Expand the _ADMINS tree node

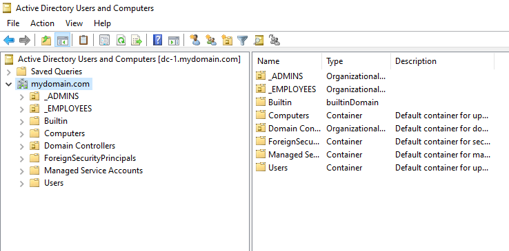click(x=22, y=97)
